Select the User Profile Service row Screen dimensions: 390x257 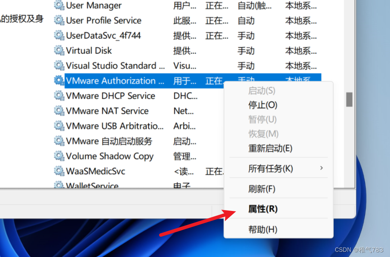(104, 20)
